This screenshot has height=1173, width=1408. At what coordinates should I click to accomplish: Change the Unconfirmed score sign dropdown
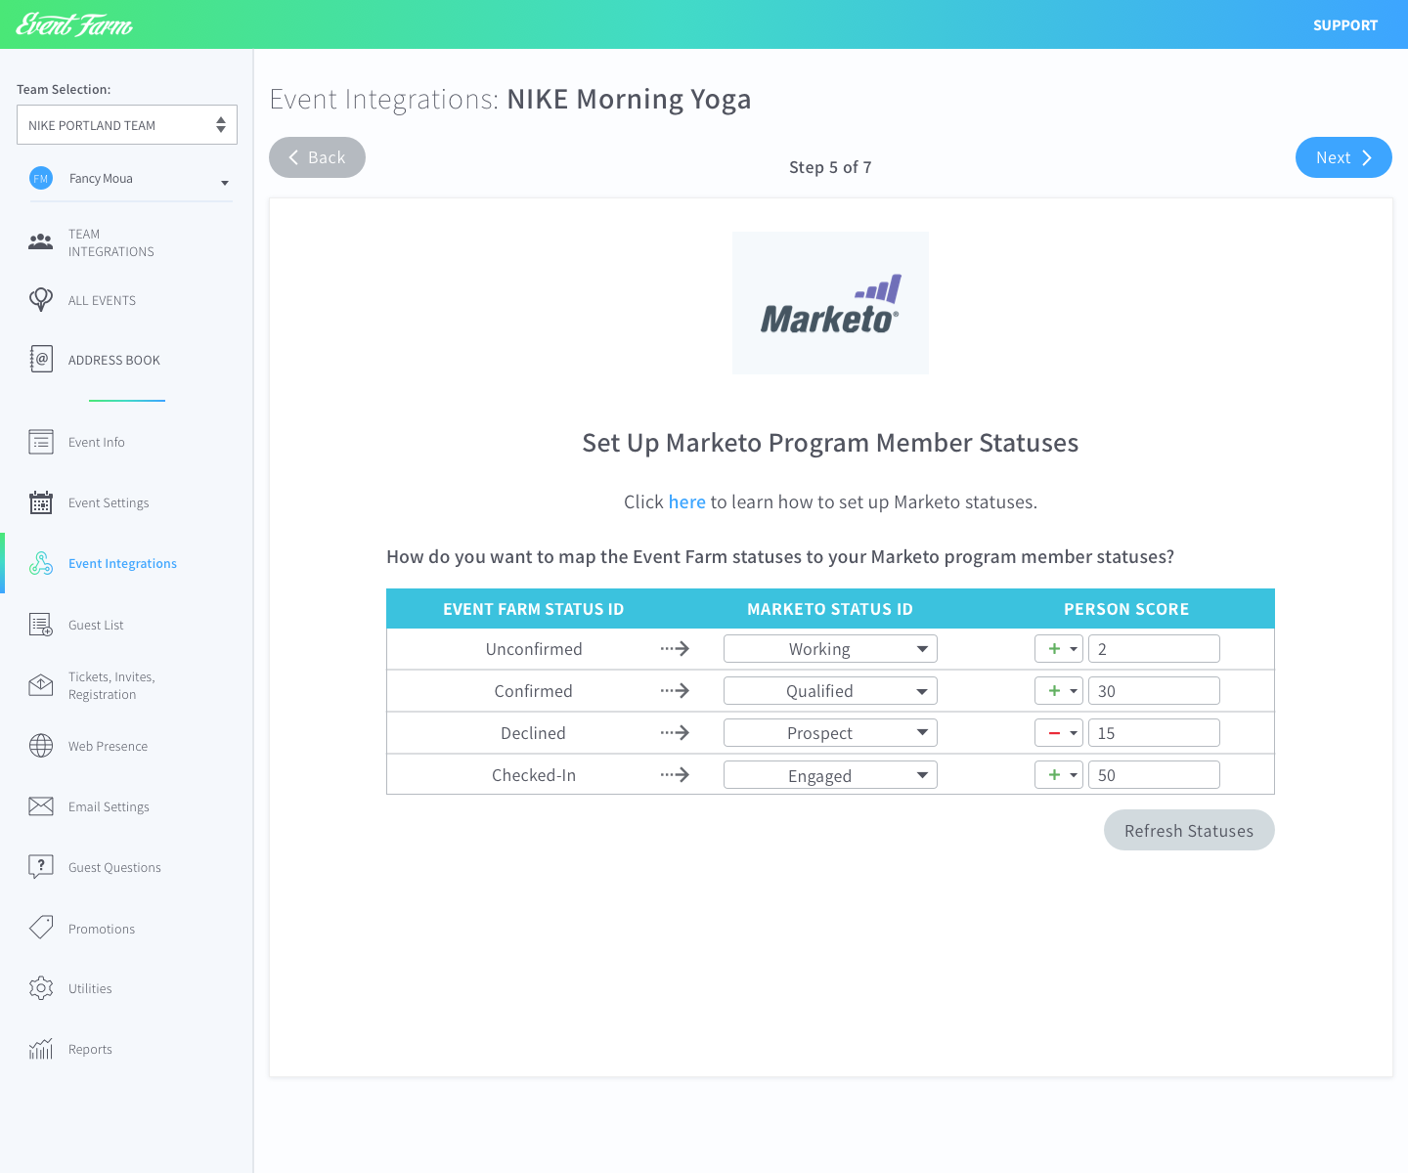pyautogui.click(x=1059, y=649)
